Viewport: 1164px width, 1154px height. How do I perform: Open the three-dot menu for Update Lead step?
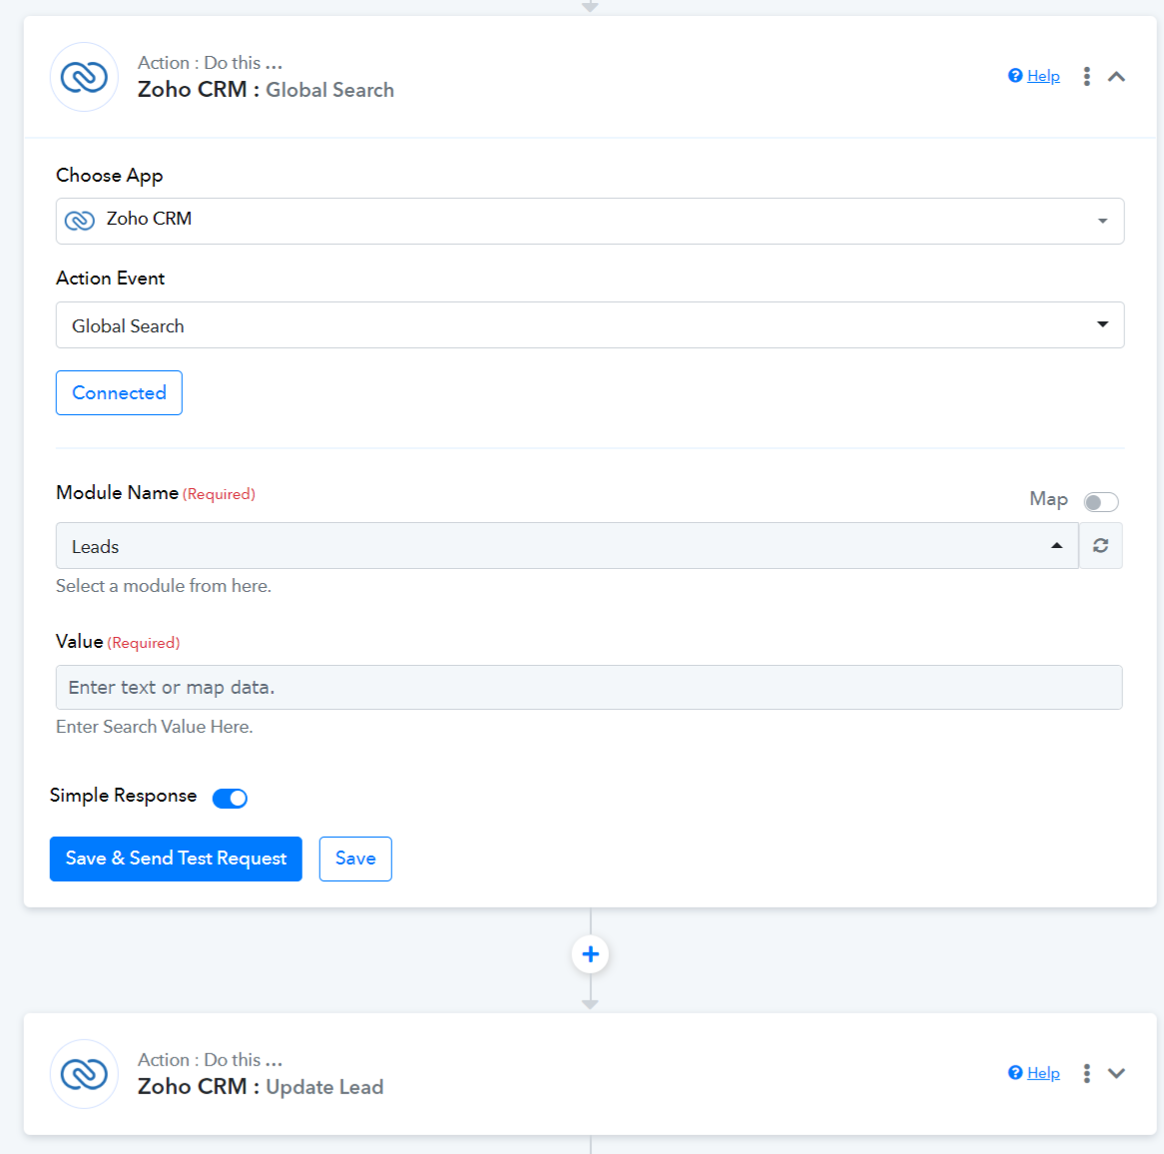pyautogui.click(x=1086, y=1073)
